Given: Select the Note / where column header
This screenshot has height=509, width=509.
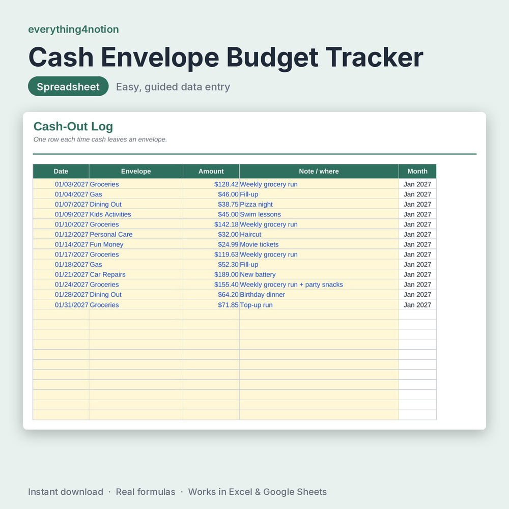Looking at the screenshot, I should click(x=319, y=172).
